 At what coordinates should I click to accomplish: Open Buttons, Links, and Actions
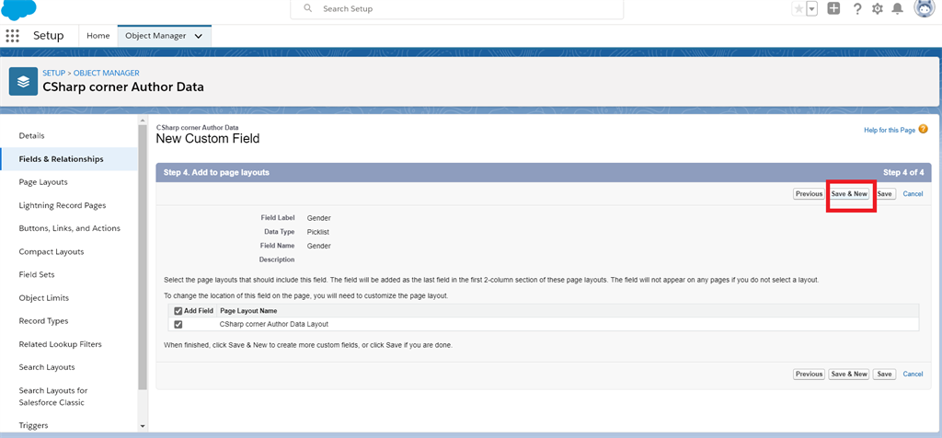pyautogui.click(x=70, y=228)
